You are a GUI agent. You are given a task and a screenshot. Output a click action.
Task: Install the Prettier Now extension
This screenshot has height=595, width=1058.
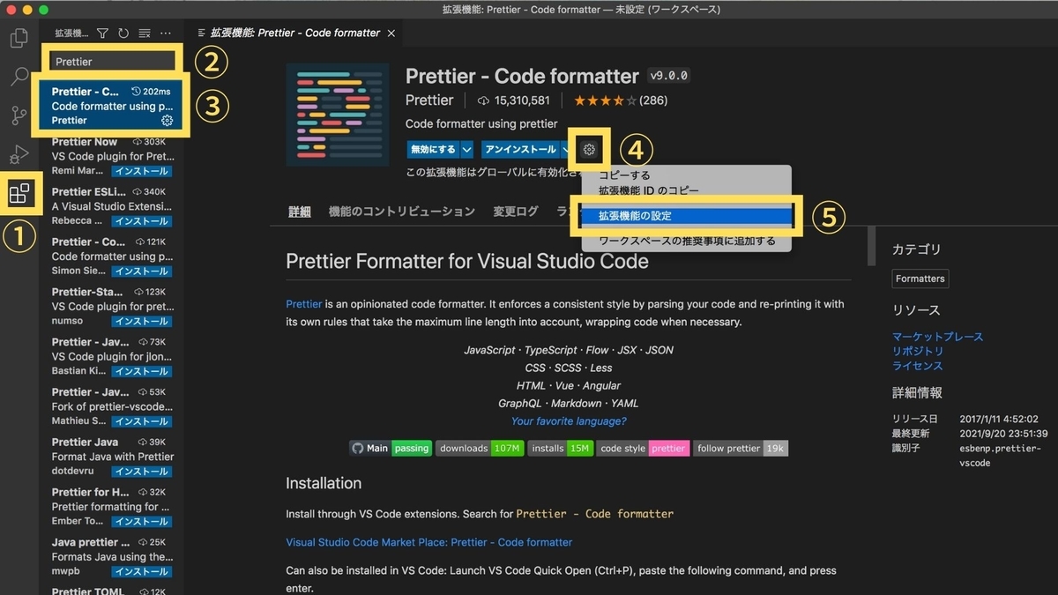pos(142,171)
